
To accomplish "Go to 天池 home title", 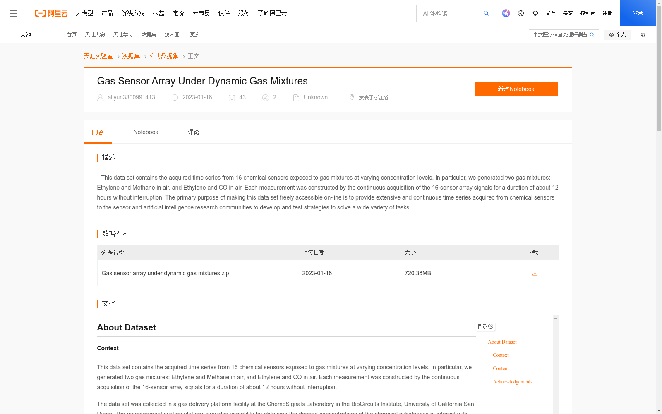I will tap(26, 35).
